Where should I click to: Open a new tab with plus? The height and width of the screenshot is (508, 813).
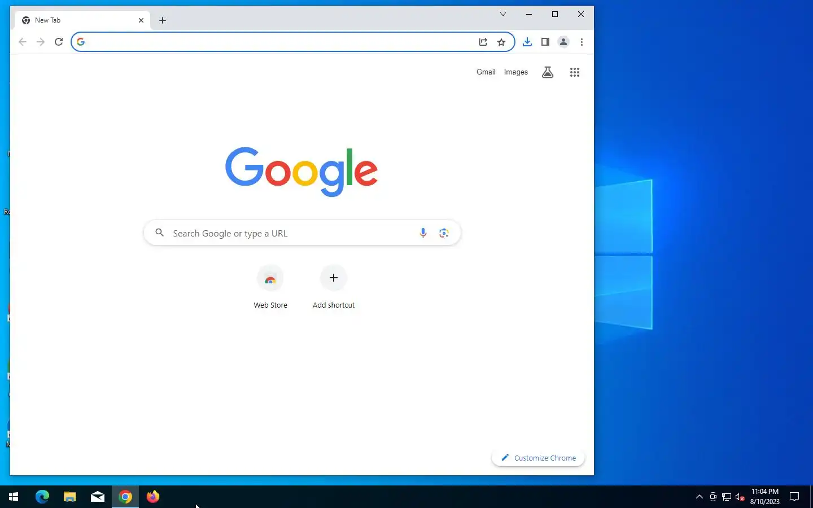pos(163,20)
